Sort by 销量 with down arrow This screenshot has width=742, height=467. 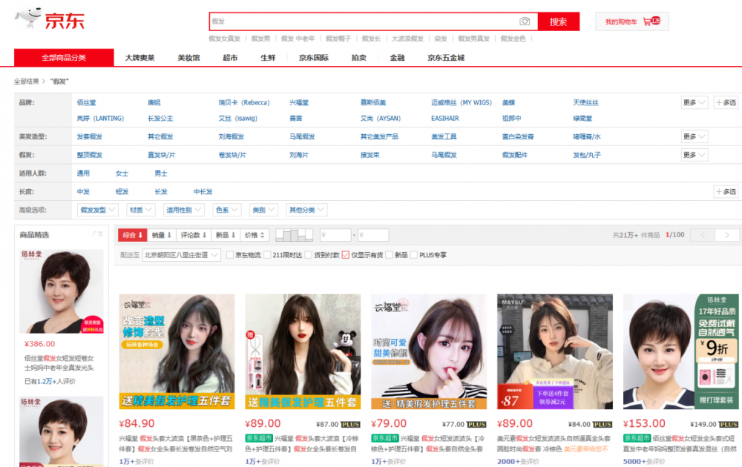[x=162, y=235]
